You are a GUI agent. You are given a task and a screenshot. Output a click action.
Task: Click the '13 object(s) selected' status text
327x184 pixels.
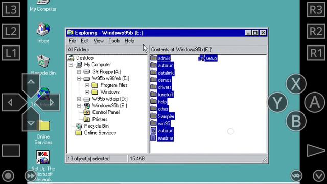(x=88, y=159)
